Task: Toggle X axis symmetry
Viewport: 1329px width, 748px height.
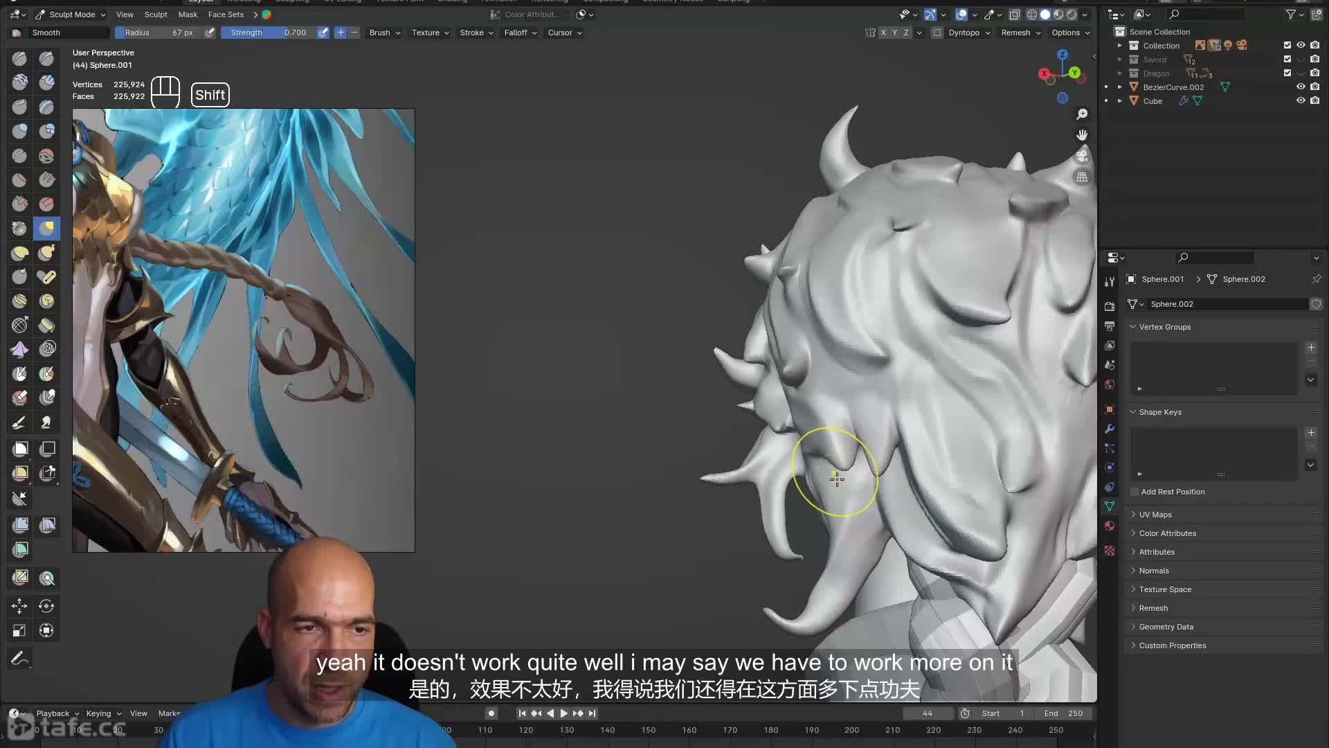Action: coord(883,33)
